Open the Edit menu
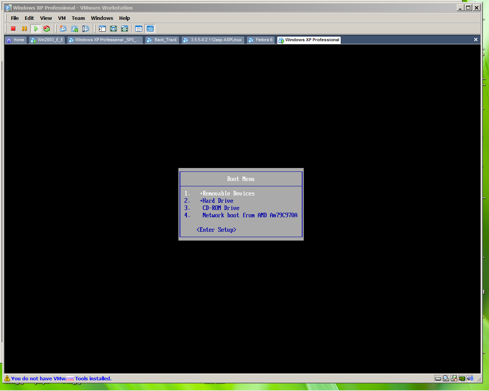This screenshot has height=391, width=489. coord(29,18)
